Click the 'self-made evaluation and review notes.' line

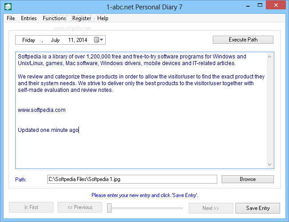pos(66,90)
